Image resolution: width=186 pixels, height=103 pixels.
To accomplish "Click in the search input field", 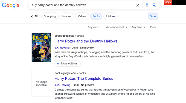I will click(x=82, y=5).
